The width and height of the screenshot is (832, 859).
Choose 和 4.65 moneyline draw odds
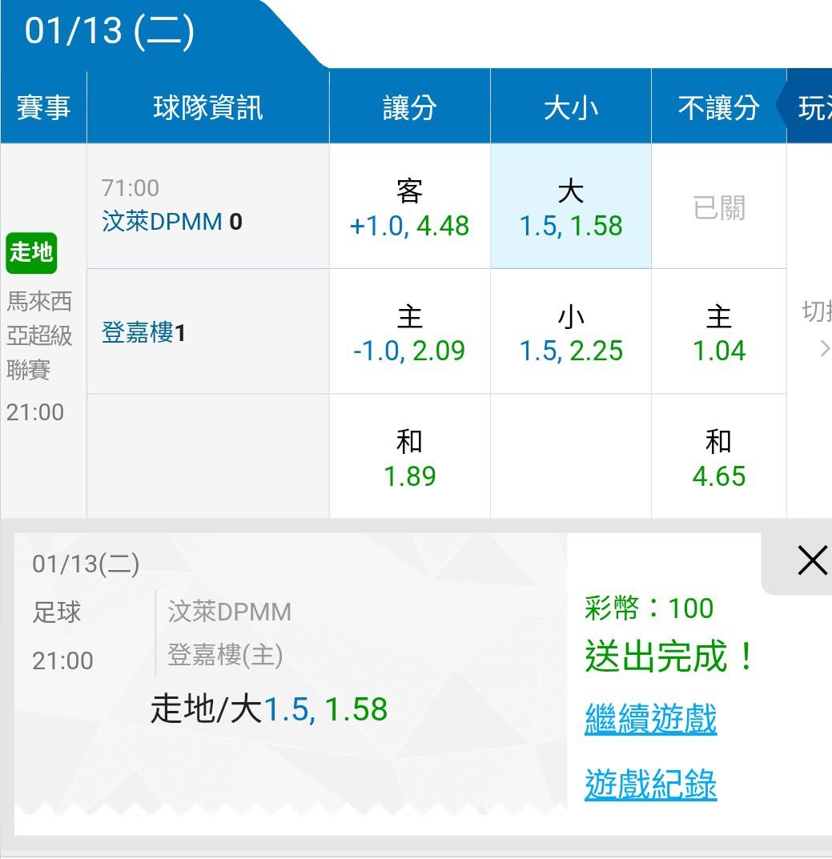pos(718,457)
